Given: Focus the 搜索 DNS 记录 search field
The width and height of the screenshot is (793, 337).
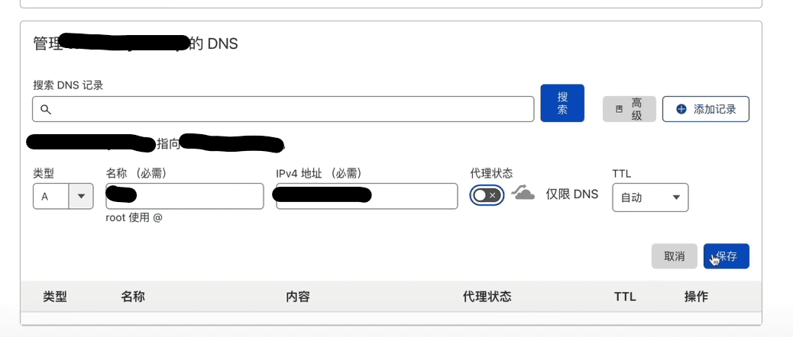Looking at the screenshot, I should pos(283,109).
